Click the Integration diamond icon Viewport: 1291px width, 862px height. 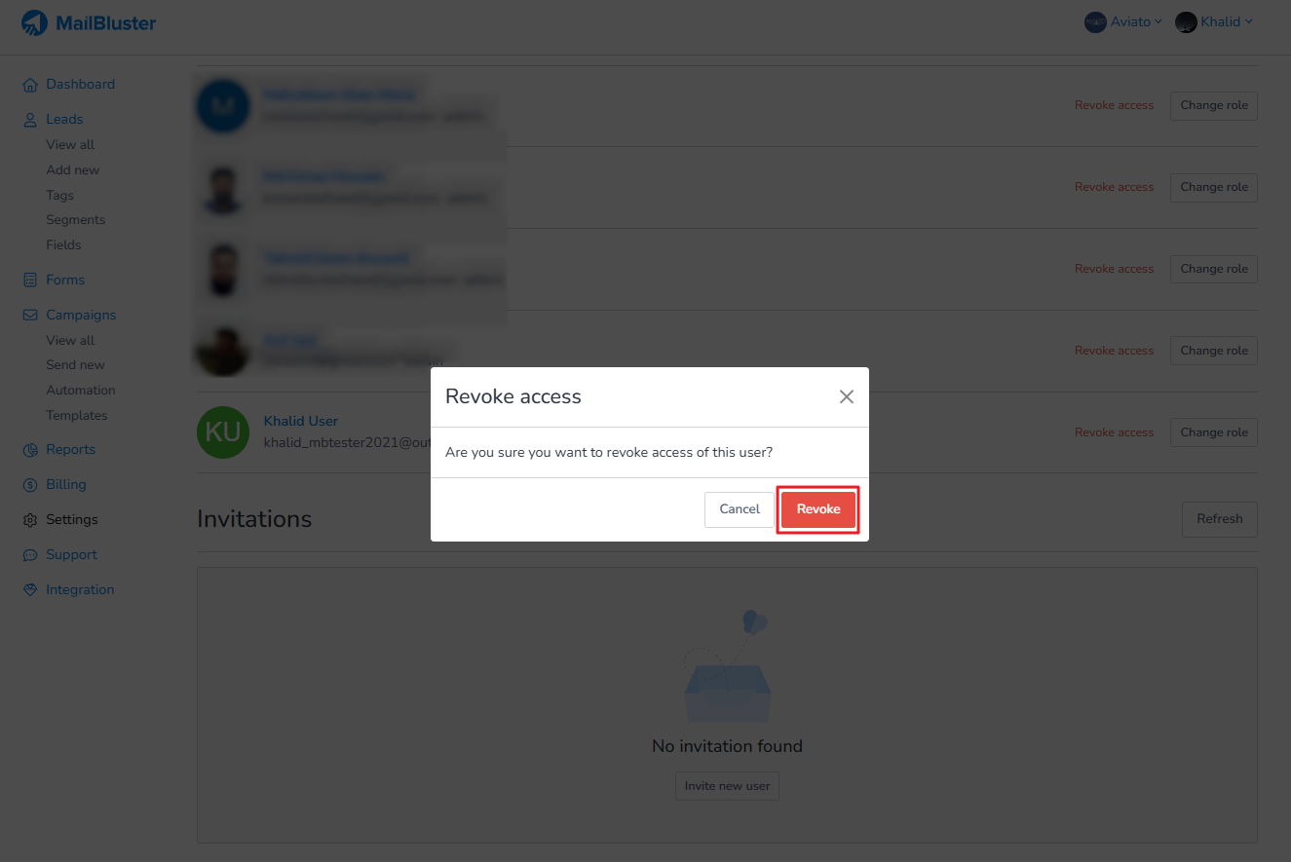click(29, 590)
